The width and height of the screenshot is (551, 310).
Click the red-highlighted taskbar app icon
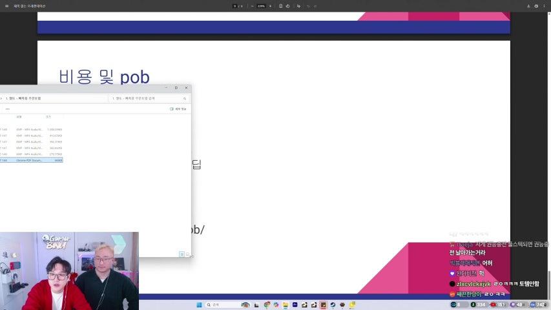(323, 305)
